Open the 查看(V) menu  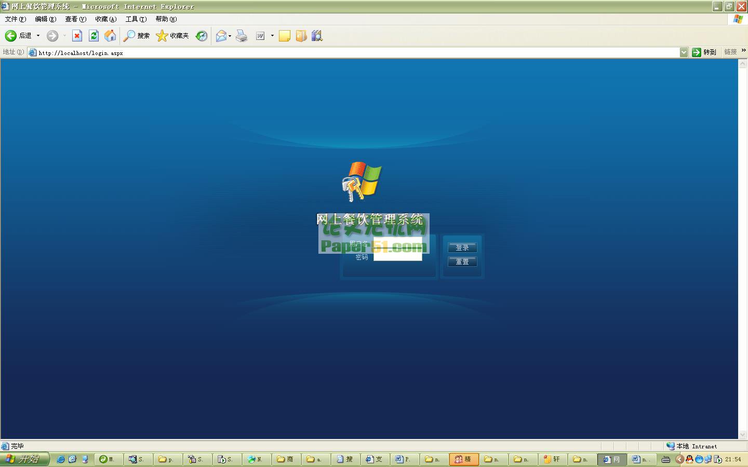(75, 19)
